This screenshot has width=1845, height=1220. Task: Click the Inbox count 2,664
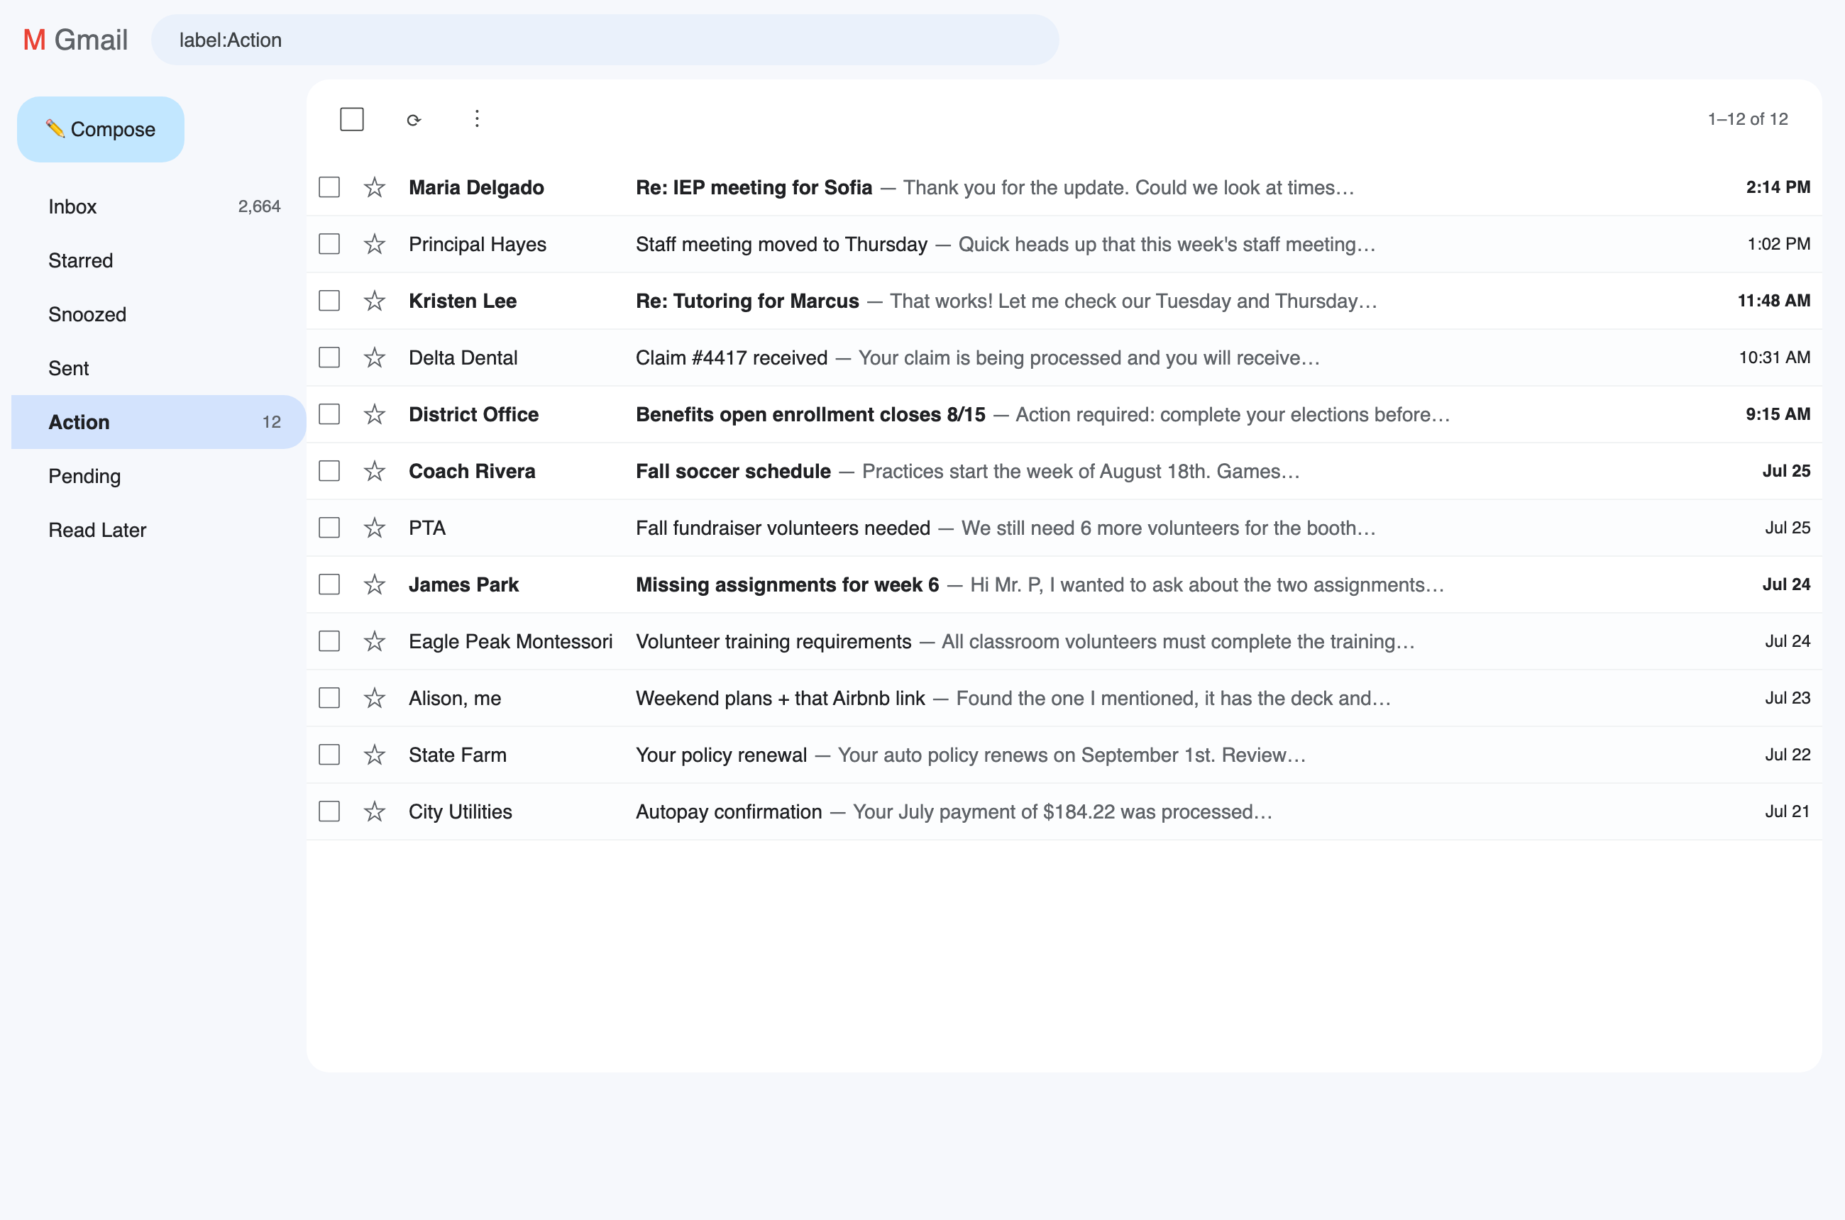[x=259, y=207]
